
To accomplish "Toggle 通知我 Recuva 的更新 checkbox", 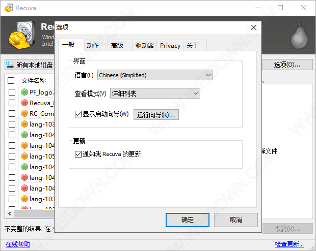I will pyautogui.click(x=78, y=154).
